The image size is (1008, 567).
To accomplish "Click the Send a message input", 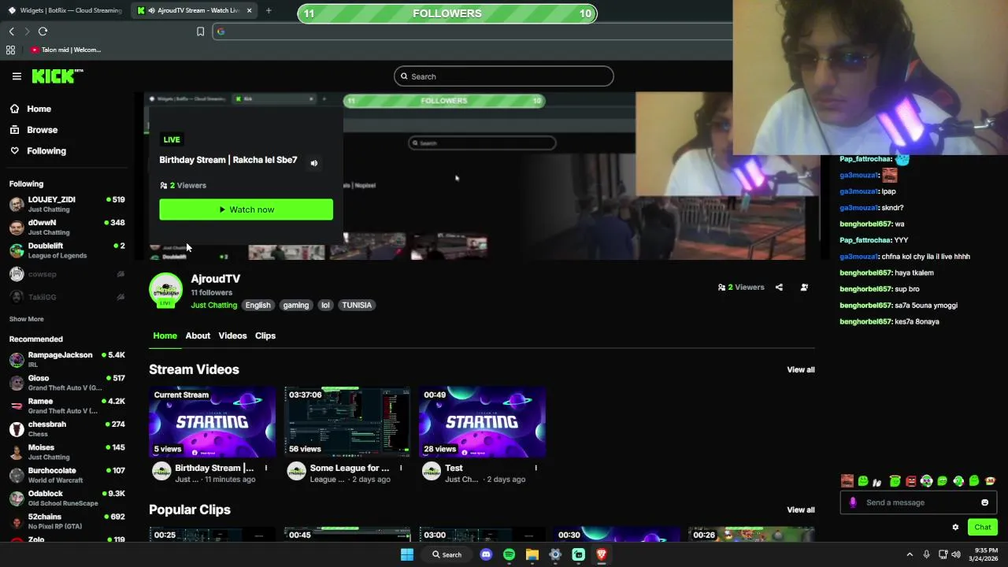I will tap(919, 502).
